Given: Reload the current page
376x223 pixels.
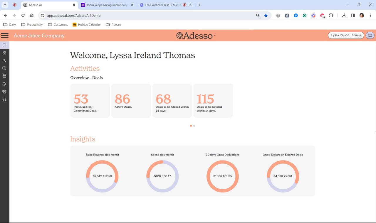Looking at the screenshot, I should coord(23,15).
